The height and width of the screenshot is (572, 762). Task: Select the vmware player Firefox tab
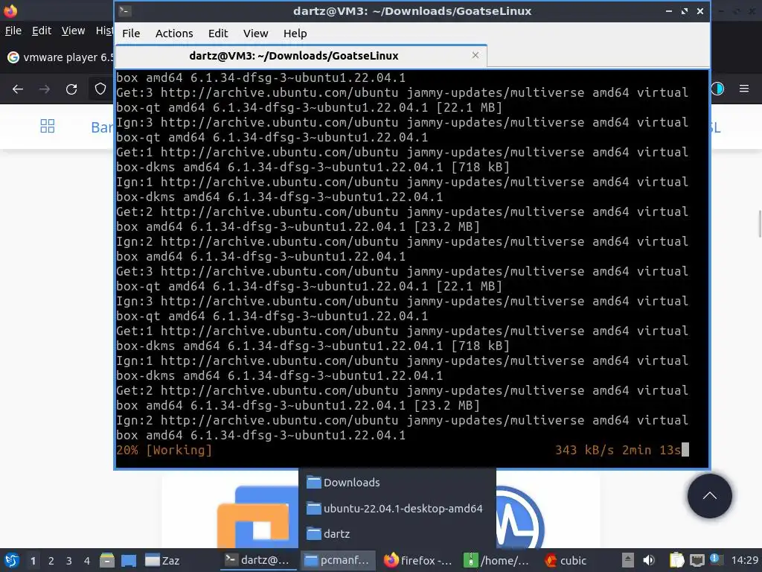click(61, 57)
